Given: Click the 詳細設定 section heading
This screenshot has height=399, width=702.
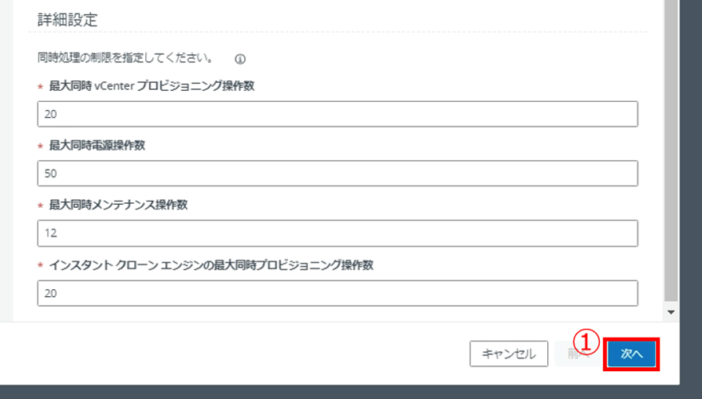Looking at the screenshot, I should [x=67, y=20].
